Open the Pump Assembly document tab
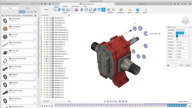Viewport: 192px width, 108px height. coord(87,4)
